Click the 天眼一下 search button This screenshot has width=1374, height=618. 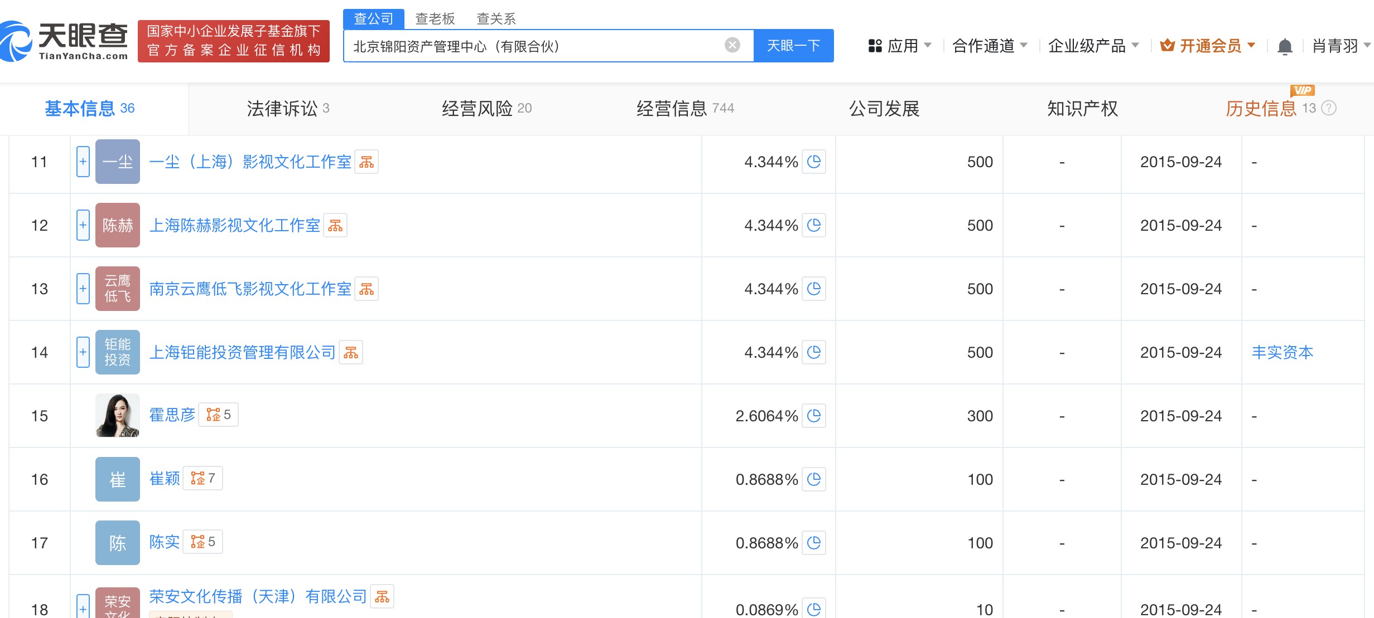[x=793, y=46]
